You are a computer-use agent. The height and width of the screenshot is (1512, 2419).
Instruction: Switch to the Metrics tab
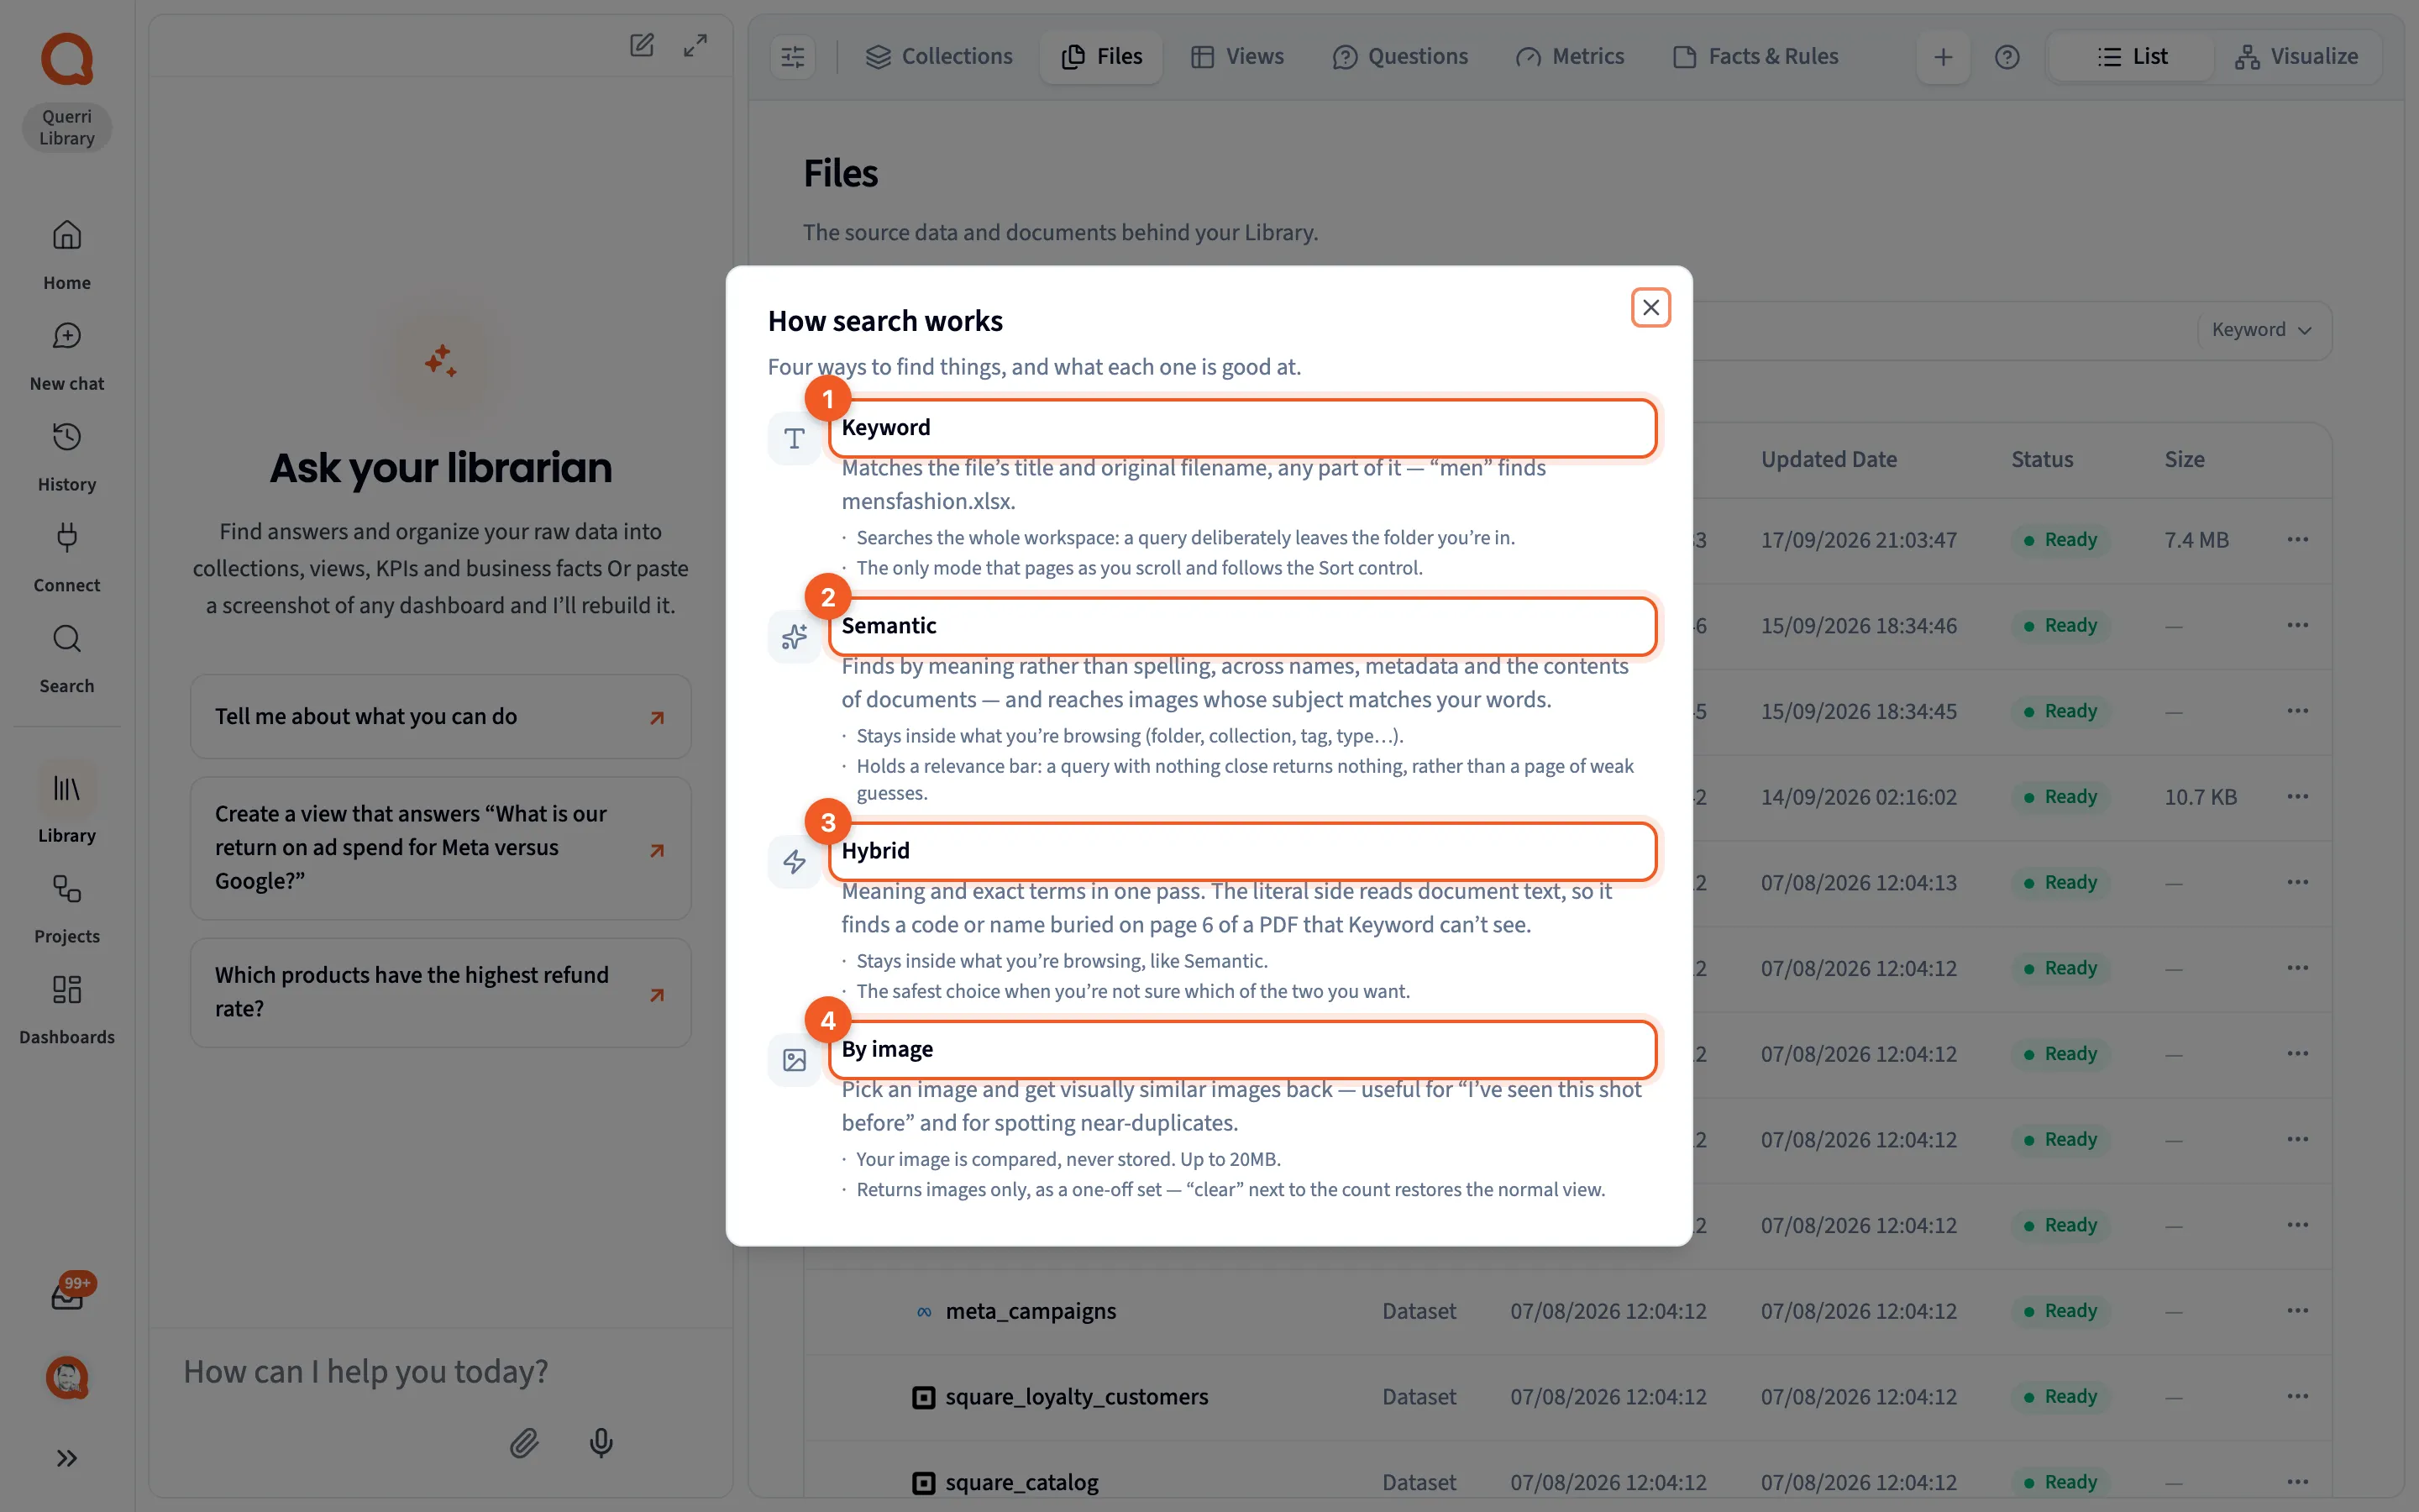1571,57
